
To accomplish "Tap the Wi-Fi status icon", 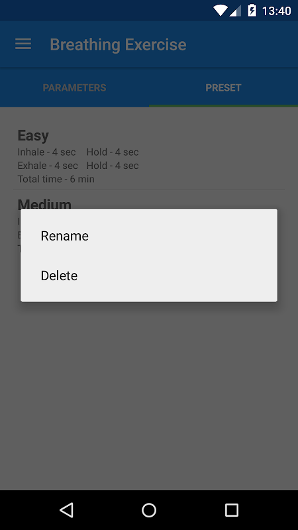I will (x=220, y=11).
